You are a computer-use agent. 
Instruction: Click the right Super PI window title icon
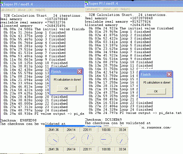(87, 3)
